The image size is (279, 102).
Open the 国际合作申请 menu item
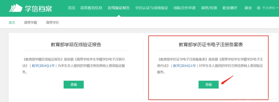[184, 8]
